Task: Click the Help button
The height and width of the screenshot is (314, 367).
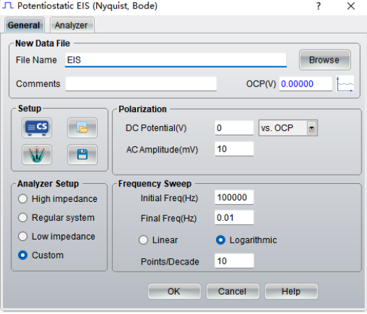Action: 291,291
